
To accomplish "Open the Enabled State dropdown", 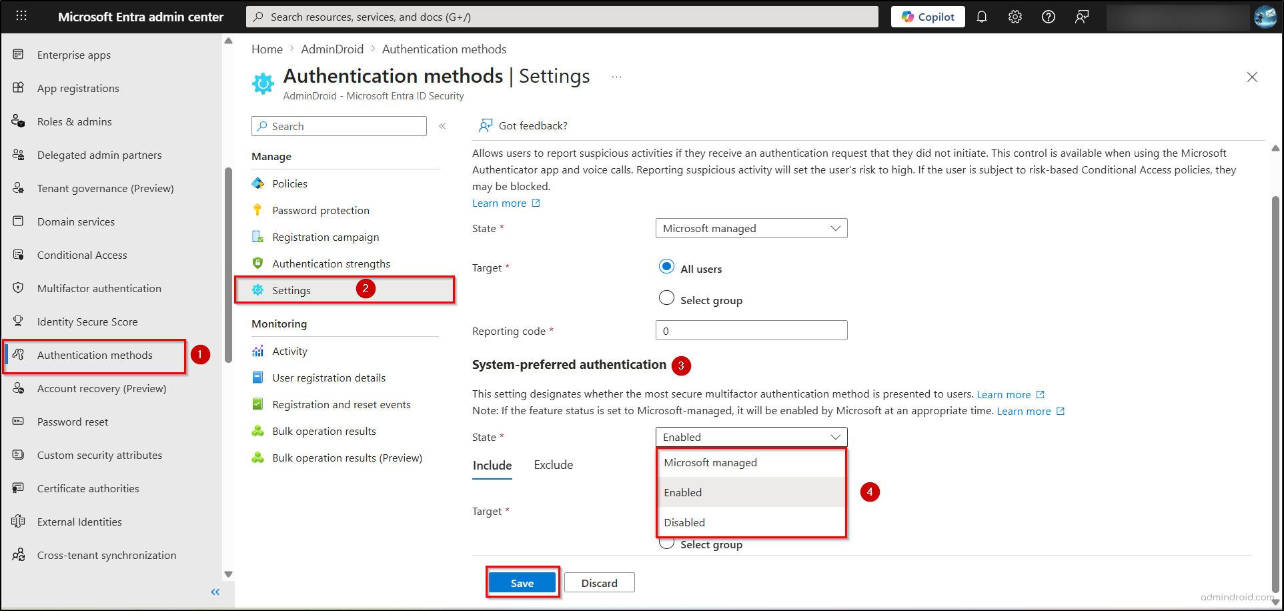I will (x=751, y=437).
